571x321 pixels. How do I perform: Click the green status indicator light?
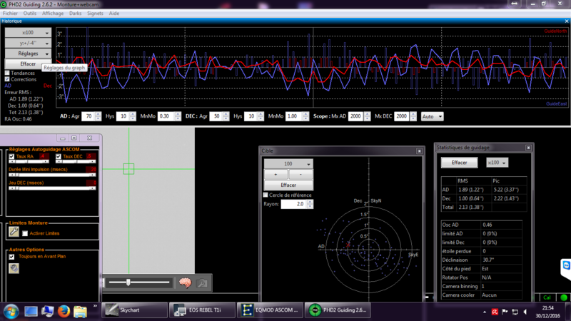click(564, 297)
